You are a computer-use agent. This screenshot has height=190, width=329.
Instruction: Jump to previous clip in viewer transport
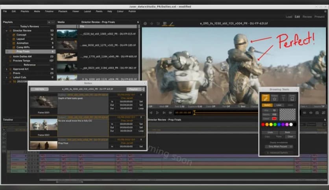click(x=151, y=113)
